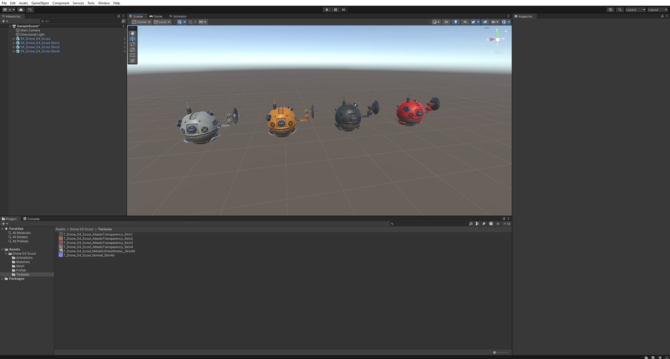Viewport: 670px width, 359px height.
Task: Select the Hand tool in Scene view
Action: click(x=132, y=33)
